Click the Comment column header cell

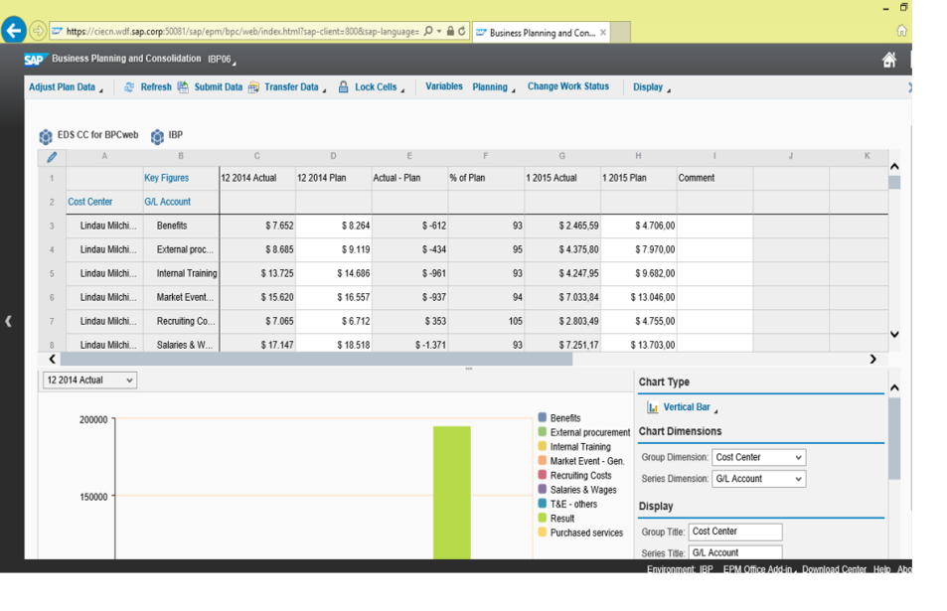pos(714,178)
